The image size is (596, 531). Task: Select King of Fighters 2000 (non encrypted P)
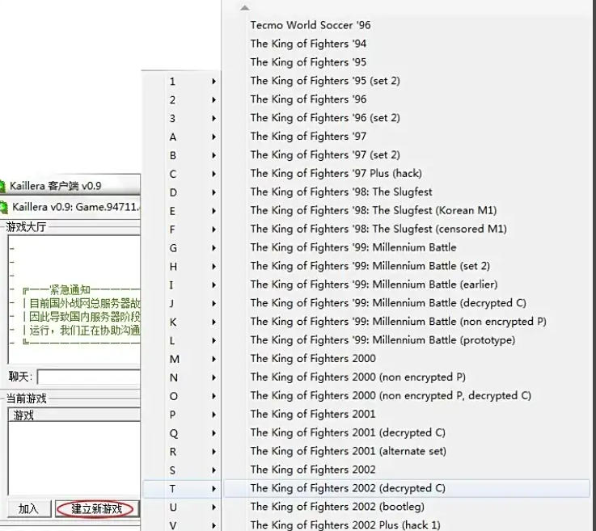click(x=407, y=377)
